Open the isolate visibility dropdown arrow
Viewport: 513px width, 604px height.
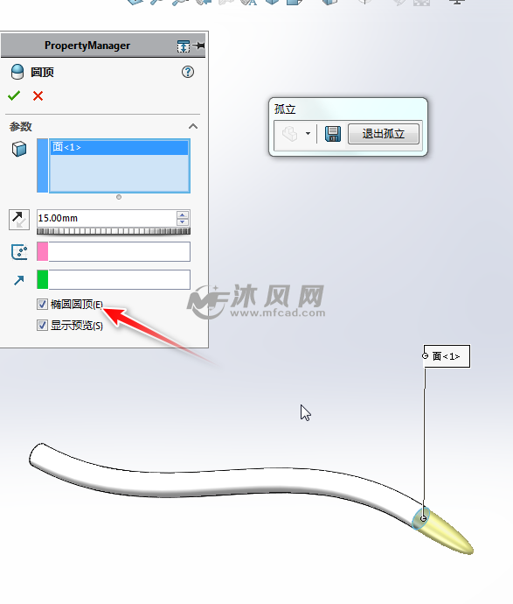tap(308, 134)
